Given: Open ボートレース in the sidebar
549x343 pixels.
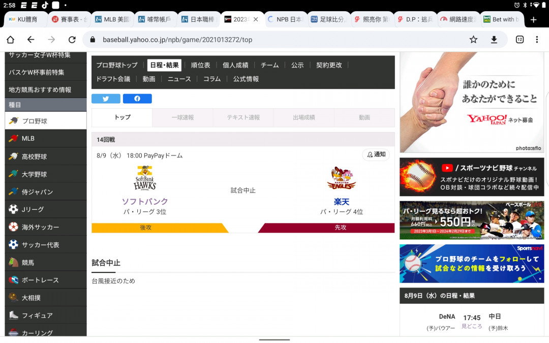Looking at the screenshot, I should click(x=46, y=280).
